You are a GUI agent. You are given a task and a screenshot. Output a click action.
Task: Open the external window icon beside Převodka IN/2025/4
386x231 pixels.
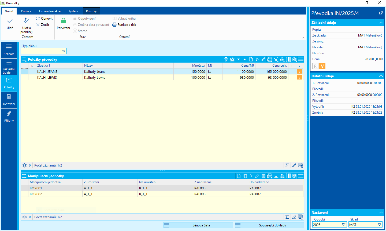tap(381, 13)
